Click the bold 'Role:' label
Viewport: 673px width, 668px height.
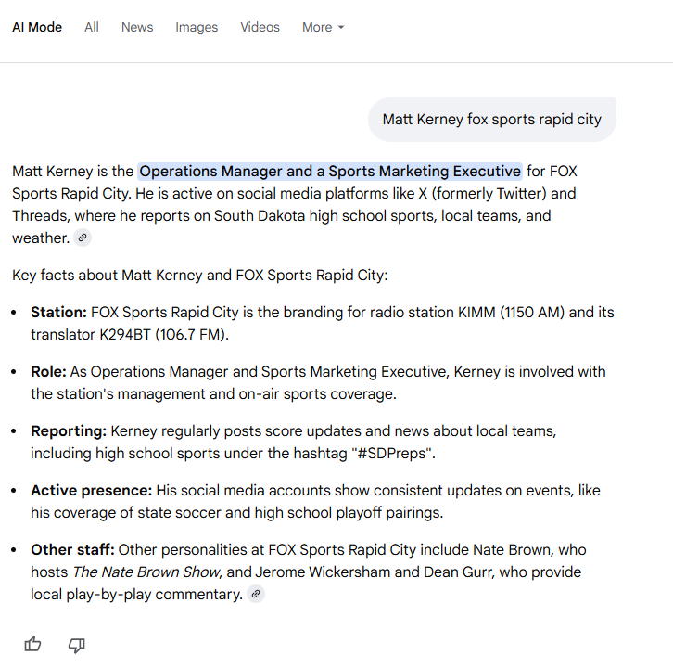pos(48,372)
